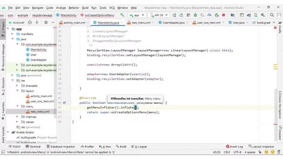Open the Tools menu
The width and height of the screenshot is (283, 159).
[103, 8]
